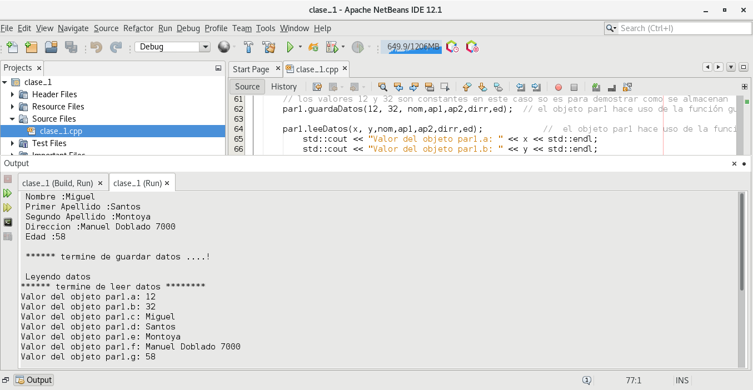Toggle the Source view button

[x=247, y=87]
